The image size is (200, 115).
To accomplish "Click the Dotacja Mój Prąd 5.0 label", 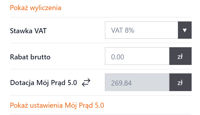I will [43, 83].
